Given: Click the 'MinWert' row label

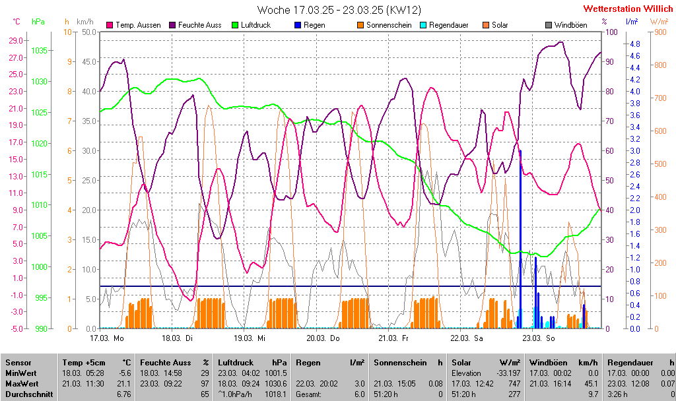Looking at the screenshot, I should [x=20, y=373].
